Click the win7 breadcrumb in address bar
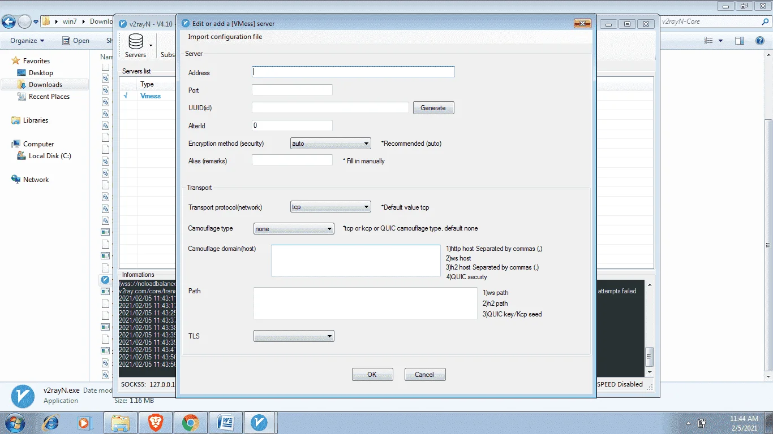Image resolution: width=773 pixels, height=434 pixels. click(70, 21)
